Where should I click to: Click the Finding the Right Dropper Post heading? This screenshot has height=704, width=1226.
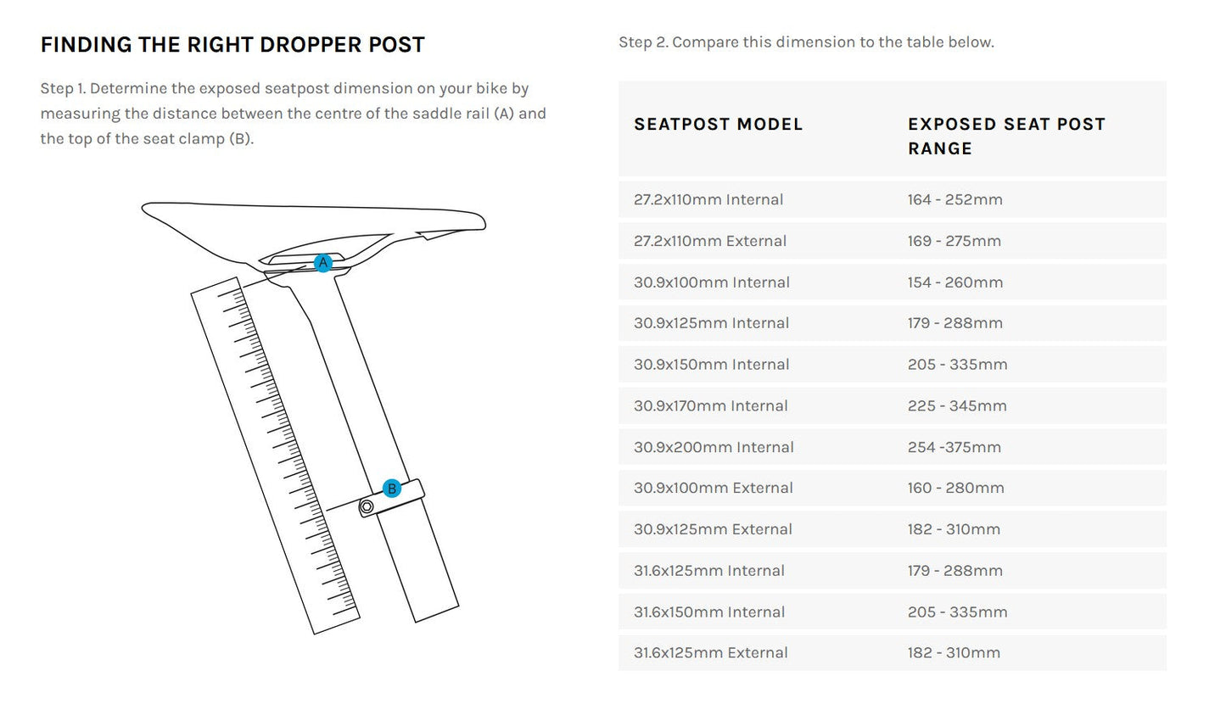(x=232, y=45)
